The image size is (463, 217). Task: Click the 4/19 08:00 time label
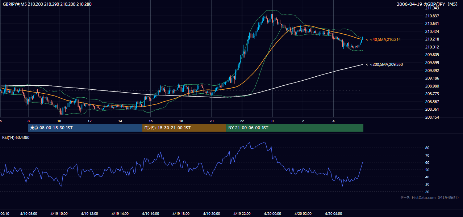click(x=29, y=214)
